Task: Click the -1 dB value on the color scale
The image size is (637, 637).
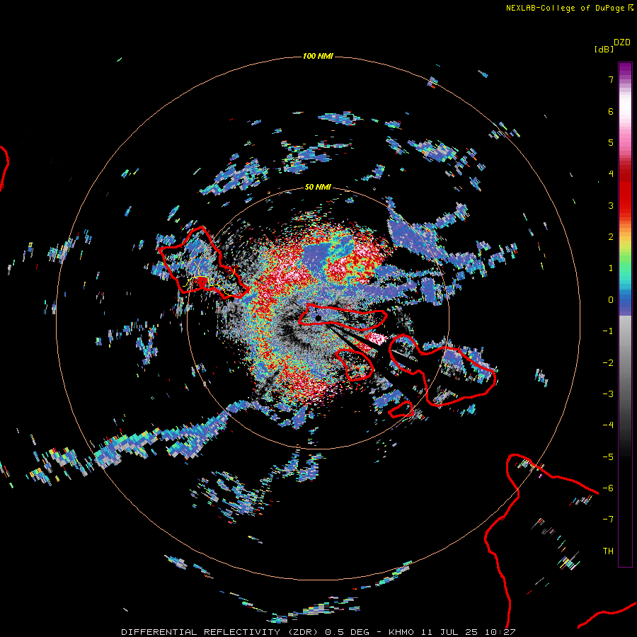Action: point(608,331)
